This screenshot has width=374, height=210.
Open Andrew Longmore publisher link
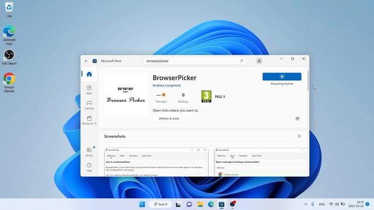[167, 85]
